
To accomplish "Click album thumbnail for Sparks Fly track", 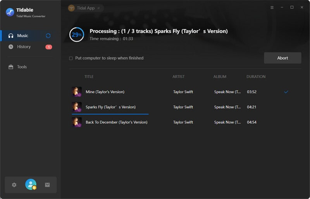I will coord(77,107).
